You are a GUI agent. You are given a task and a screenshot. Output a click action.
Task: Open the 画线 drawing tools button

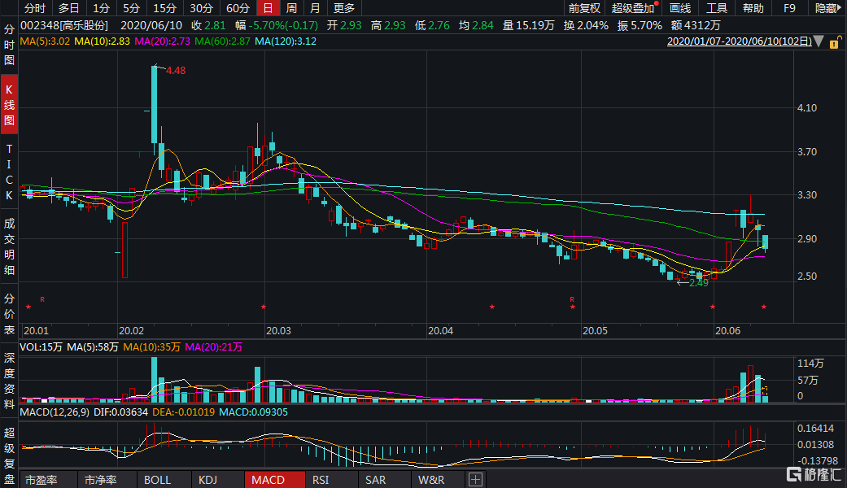click(679, 8)
